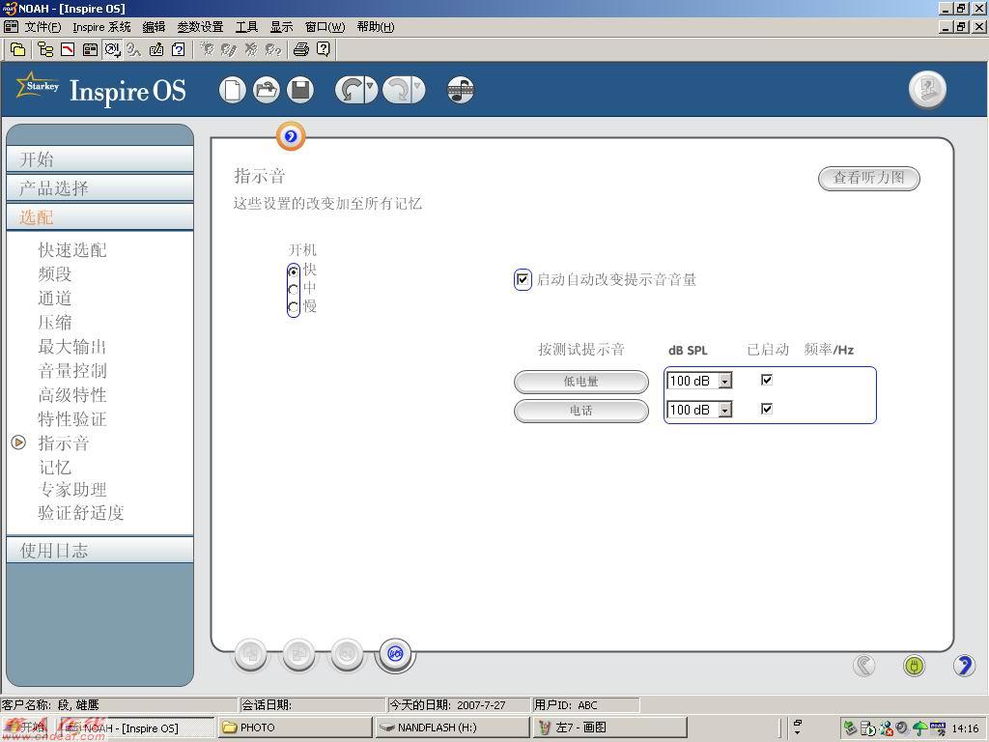989x742 pixels.
Task: Click the first greyed round icon below panel
Action: (x=250, y=654)
